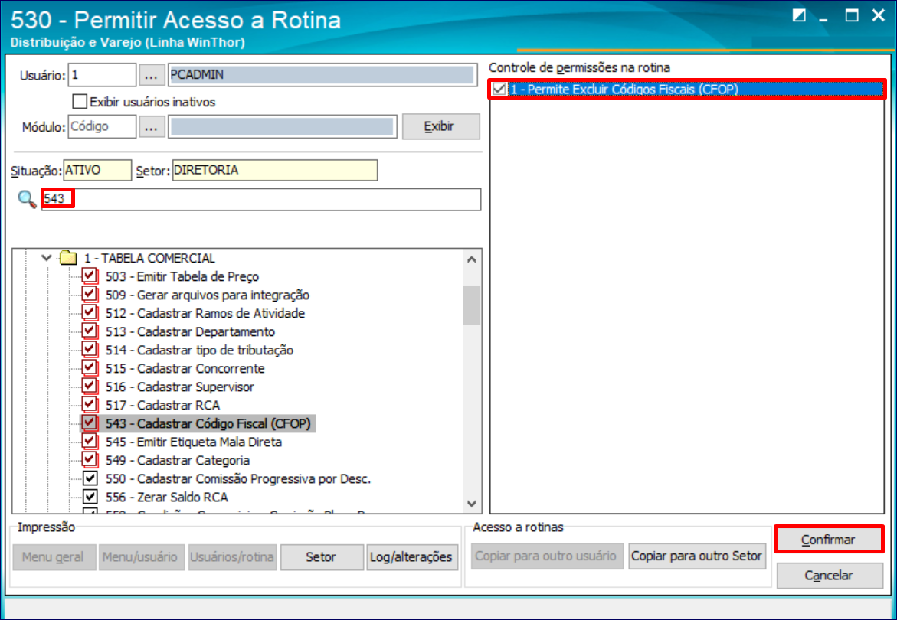Select 517 - Cadastrar RCA row

click(x=162, y=405)
